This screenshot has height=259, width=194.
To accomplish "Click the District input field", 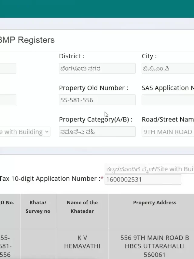I will (x=97, y=68).
